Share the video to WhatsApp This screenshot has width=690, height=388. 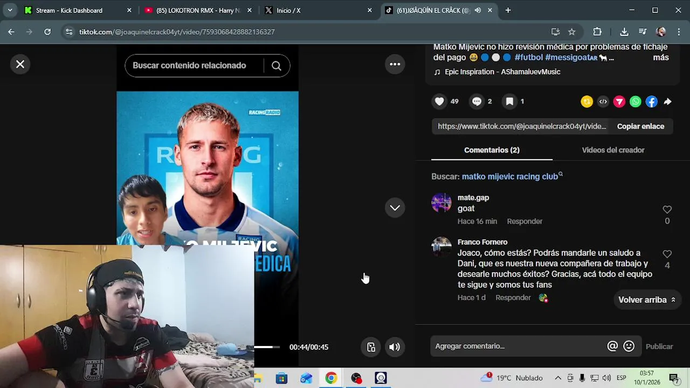click(x=636, y=101)
